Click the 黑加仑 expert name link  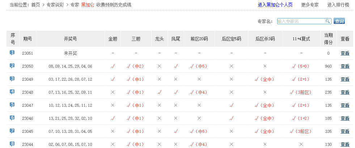click(88, 5)
